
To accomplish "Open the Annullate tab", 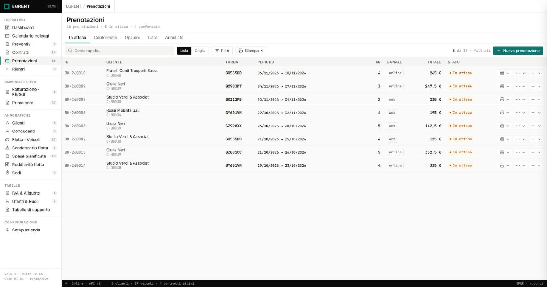I will (x=174, y=38).
